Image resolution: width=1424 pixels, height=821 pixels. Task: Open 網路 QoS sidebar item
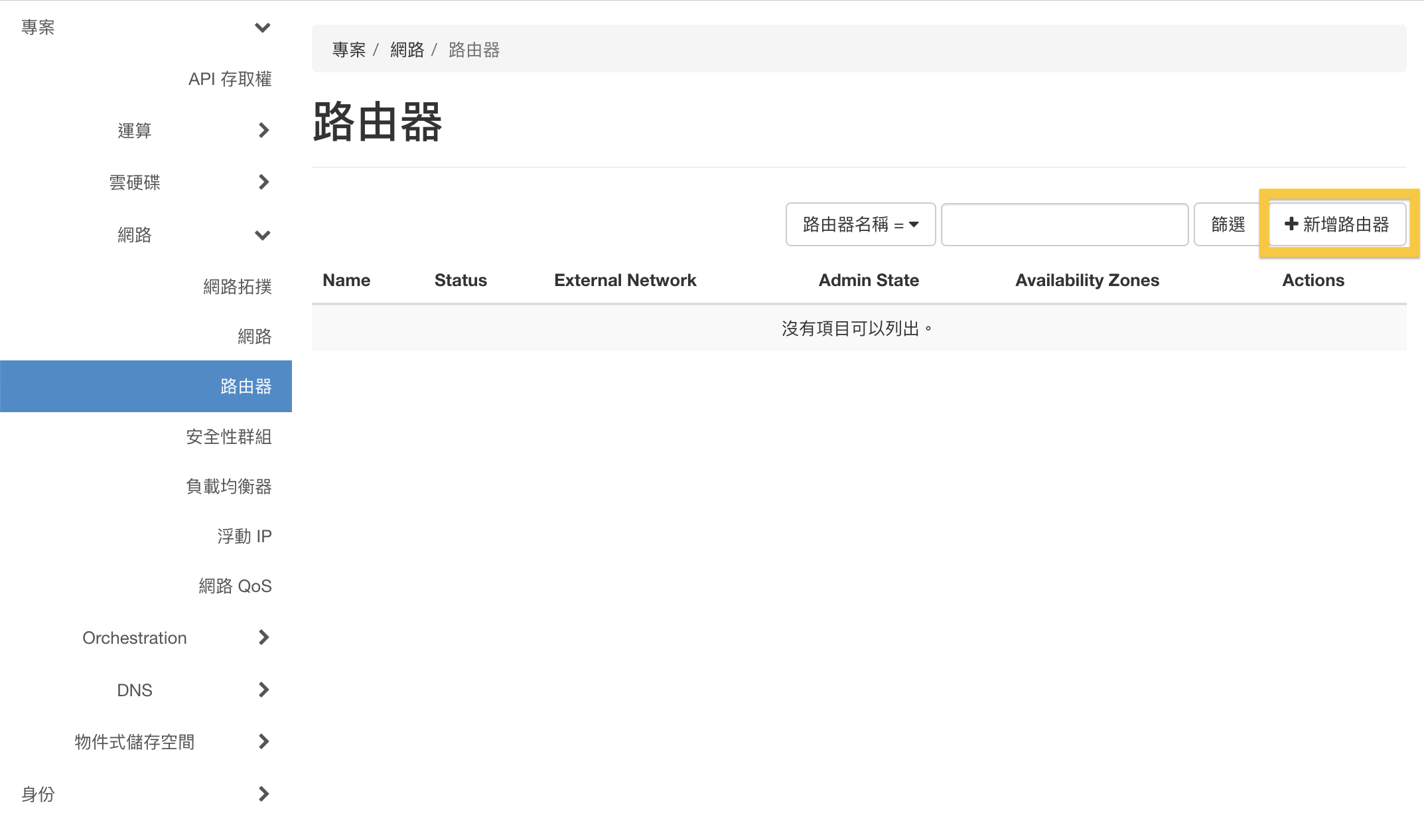point(235,586)
